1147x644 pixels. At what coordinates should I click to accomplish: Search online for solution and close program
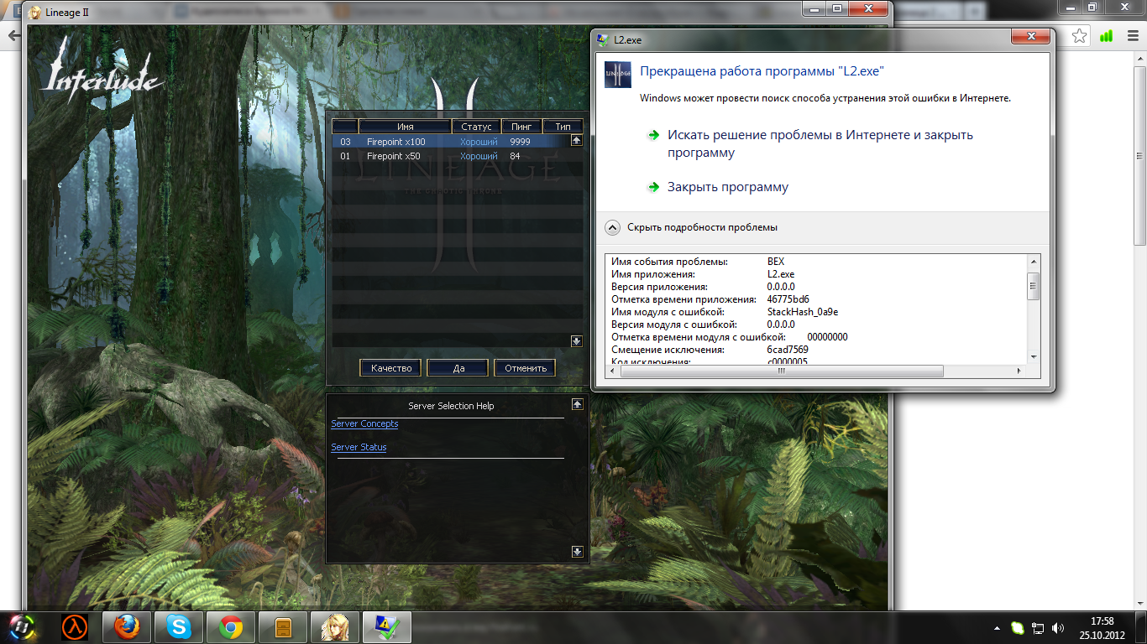pos(820,143)
